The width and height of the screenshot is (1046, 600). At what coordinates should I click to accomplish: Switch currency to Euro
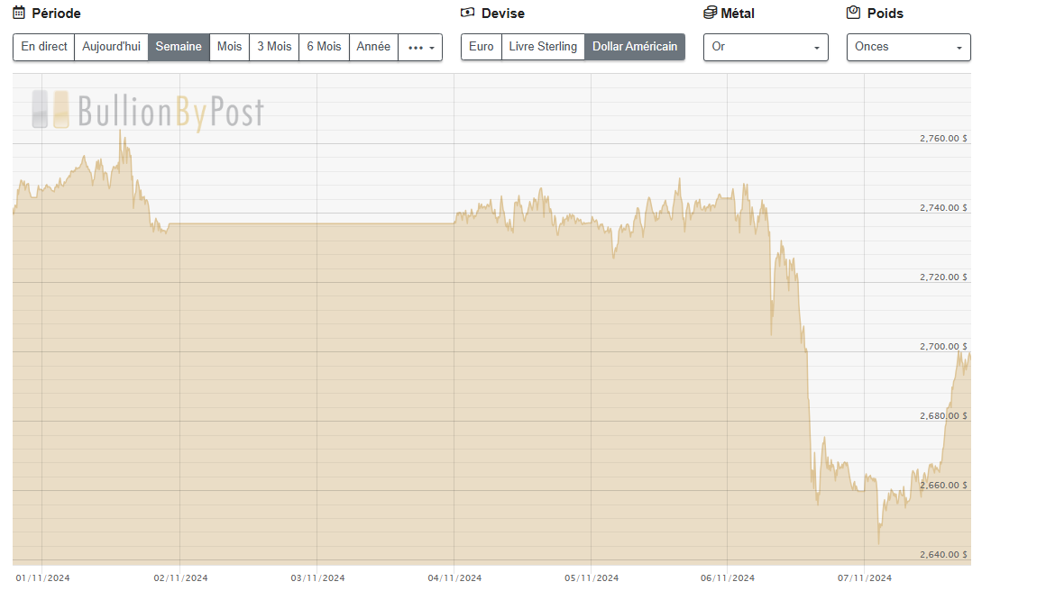[482, 47]
